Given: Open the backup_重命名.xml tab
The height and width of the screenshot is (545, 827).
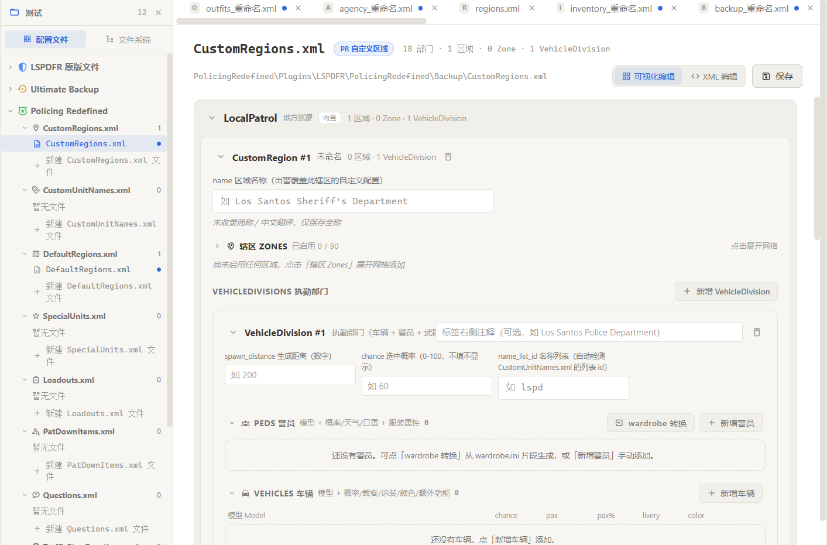Looking at the screenshot, I should (751, 8).
